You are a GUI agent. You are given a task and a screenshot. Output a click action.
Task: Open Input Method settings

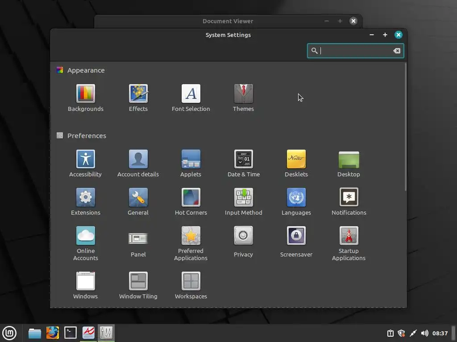point(243,202)
